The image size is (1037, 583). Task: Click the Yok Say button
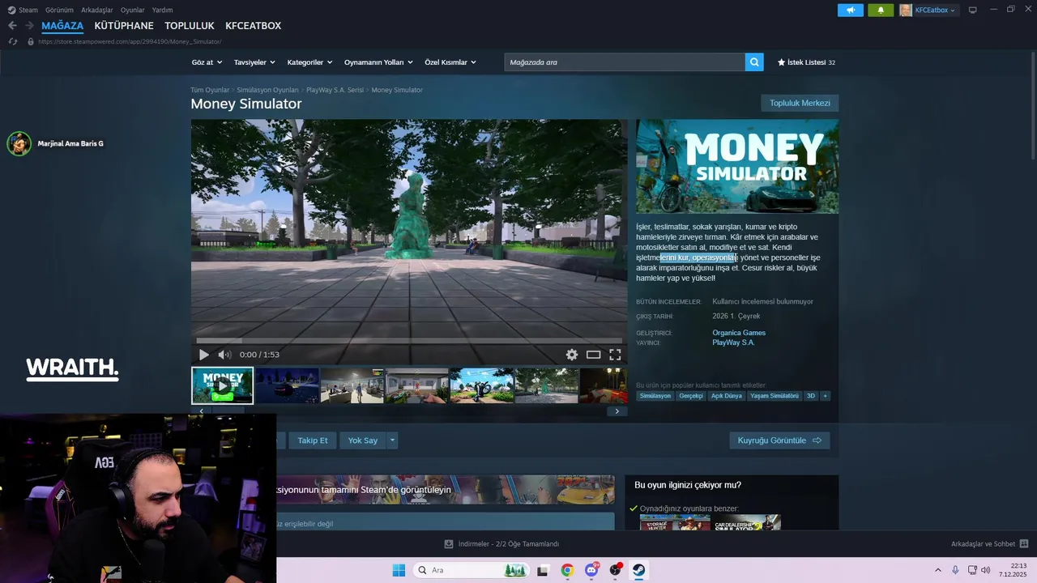click(x=363, y=440)
